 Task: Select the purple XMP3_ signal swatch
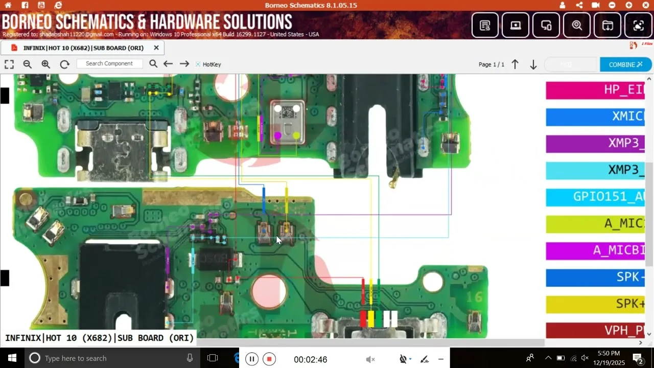(x=595, y=144)
